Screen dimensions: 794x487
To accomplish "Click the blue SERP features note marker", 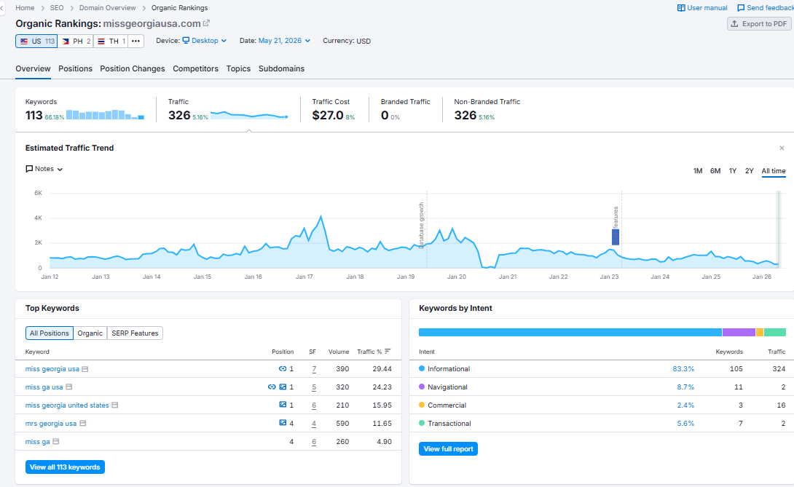I will click(616, 237).
